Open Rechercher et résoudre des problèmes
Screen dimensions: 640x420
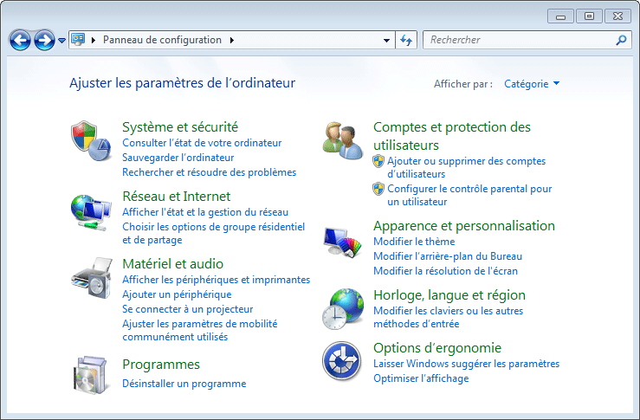click(x=209, y=172)
